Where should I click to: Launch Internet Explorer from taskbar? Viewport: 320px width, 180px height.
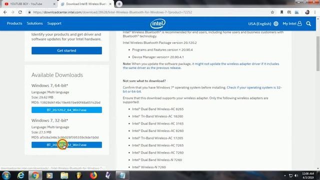click(20, 175)
